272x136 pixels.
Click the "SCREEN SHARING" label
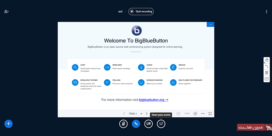click(155, 80)
